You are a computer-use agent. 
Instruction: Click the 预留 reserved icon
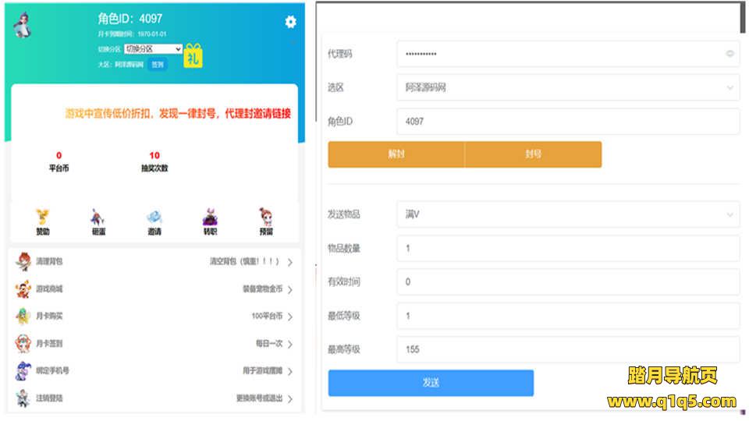click(x=266, y=221)
